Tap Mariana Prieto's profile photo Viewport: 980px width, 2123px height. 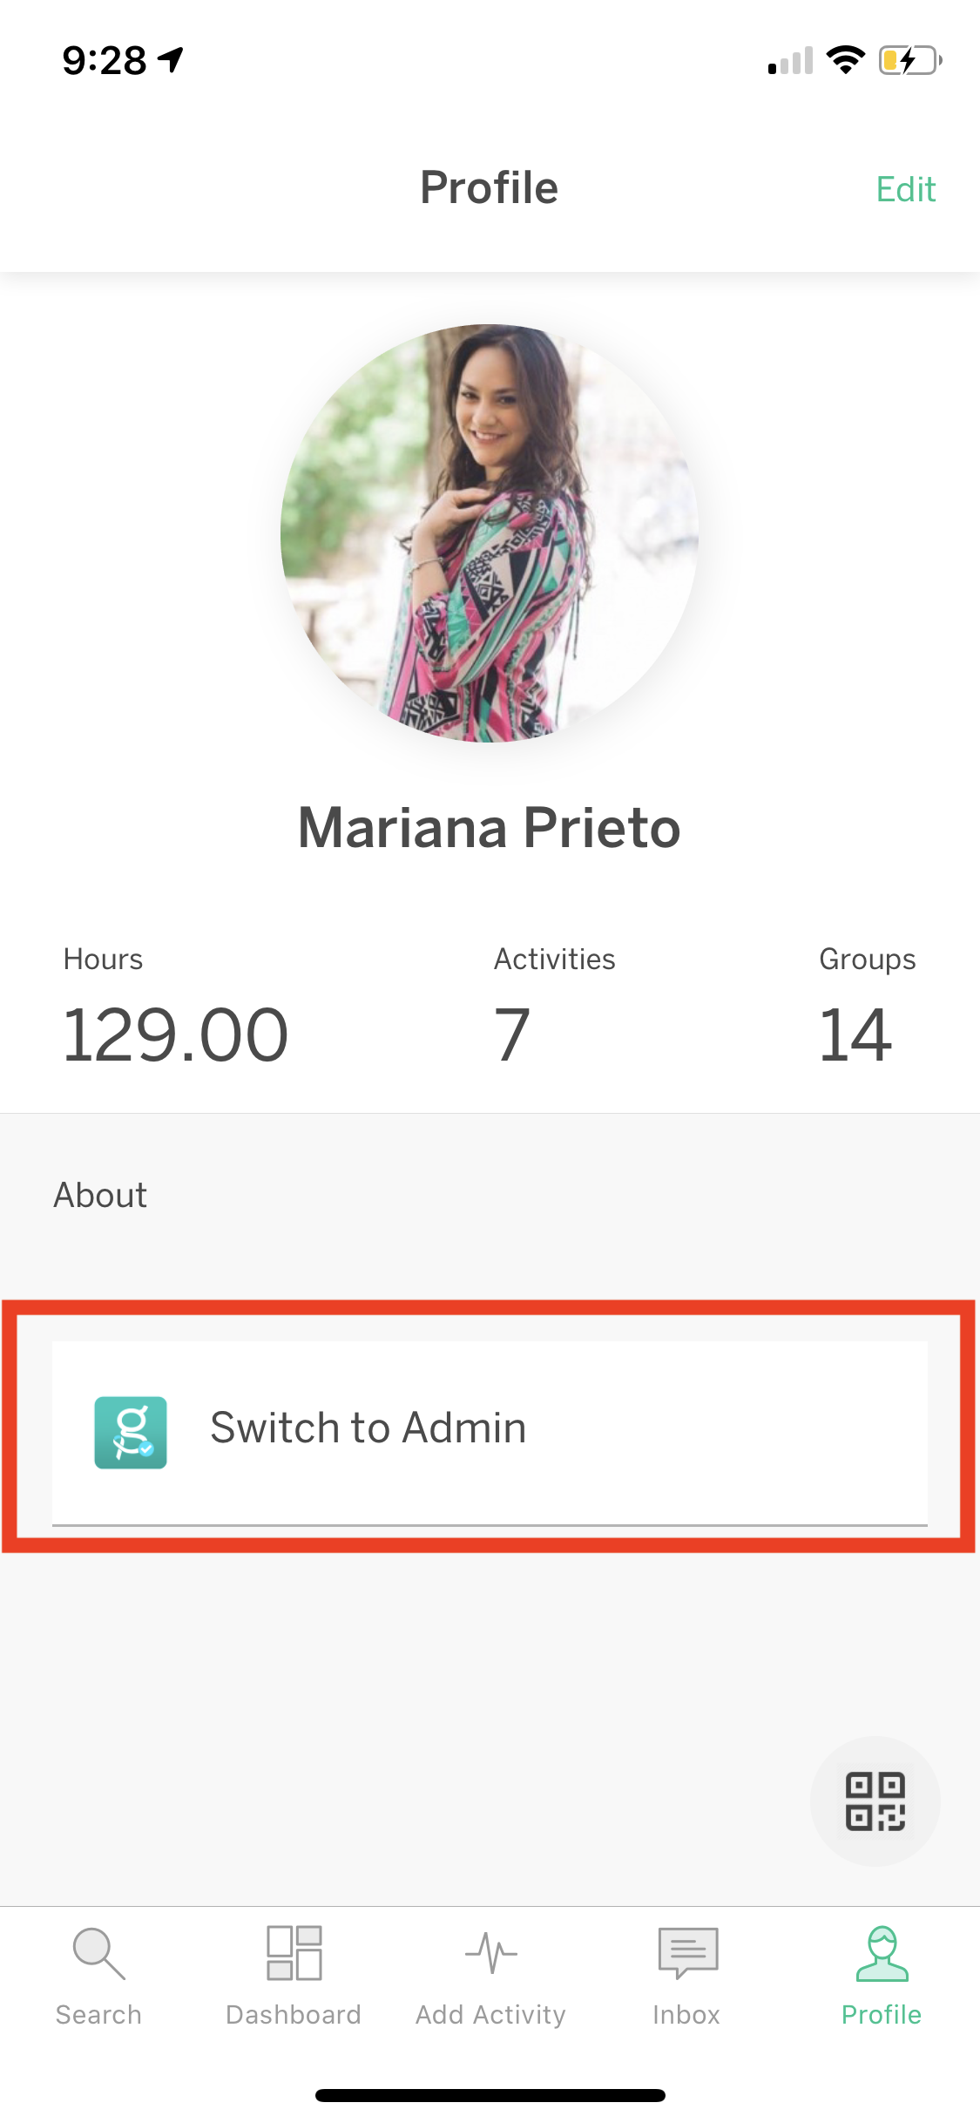pyautogui.click(x=490, y=533)
